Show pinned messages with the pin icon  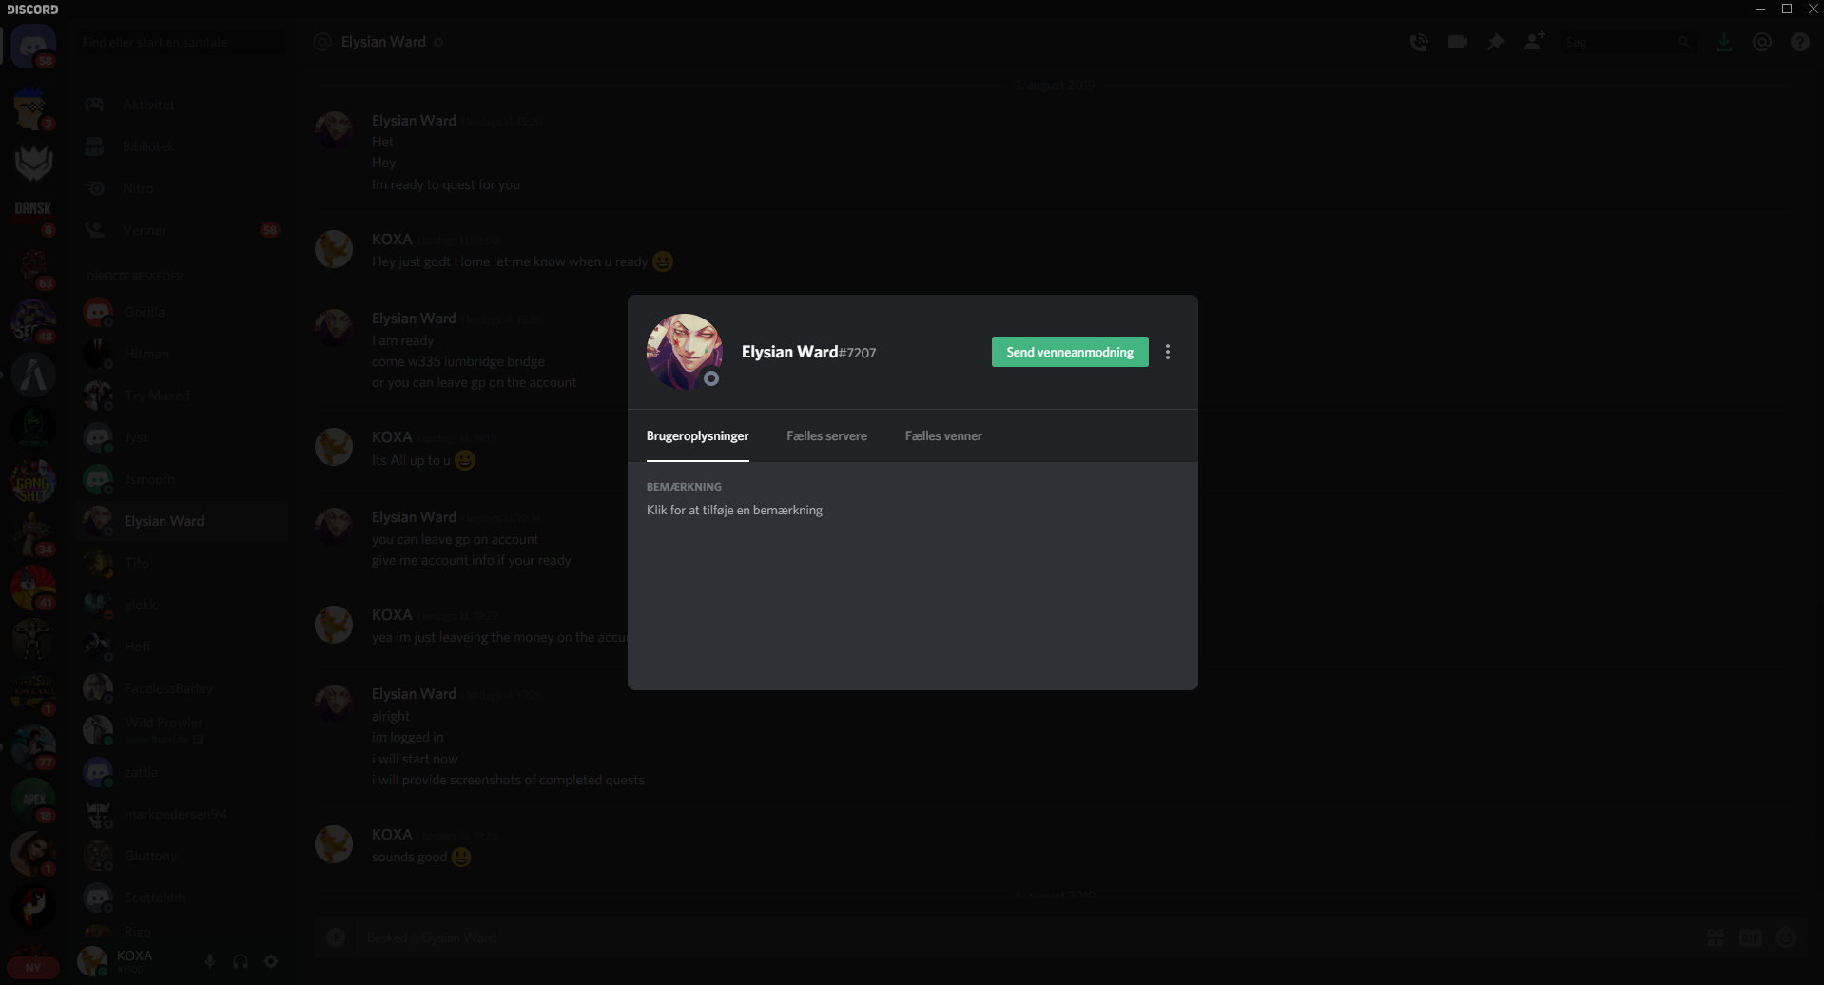point(1496,42)
